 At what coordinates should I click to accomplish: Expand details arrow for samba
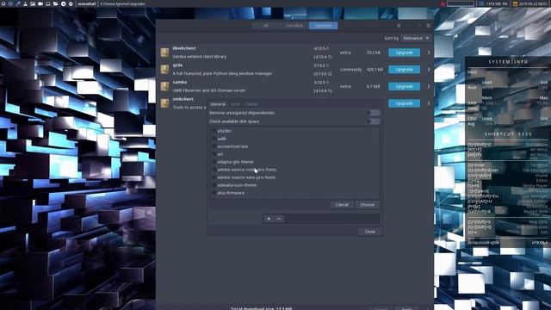coord(429,86)
